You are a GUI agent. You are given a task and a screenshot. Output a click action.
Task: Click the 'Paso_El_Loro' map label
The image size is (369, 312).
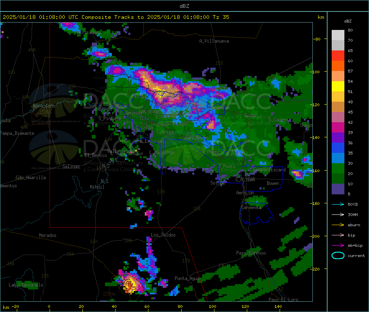click(x=283, y=300)
